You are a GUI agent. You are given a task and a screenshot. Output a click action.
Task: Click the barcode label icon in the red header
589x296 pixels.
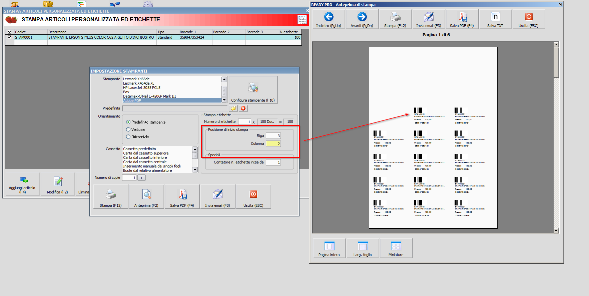302,20
